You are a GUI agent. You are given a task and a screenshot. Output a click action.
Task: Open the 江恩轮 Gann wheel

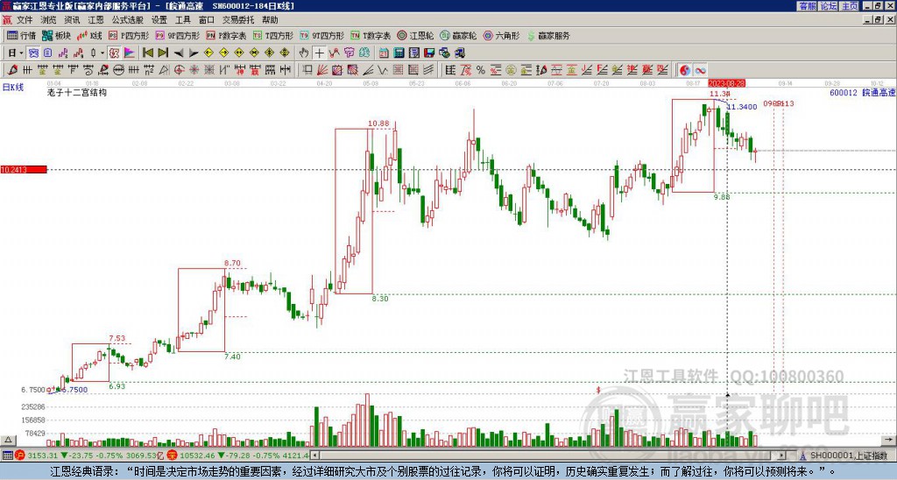(415, 35)
